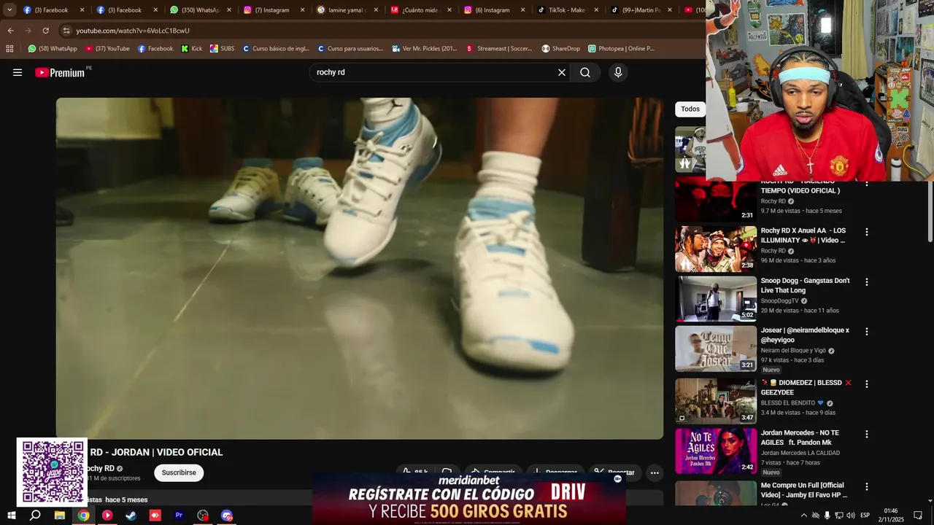This screenshot has width=934, height=525.
Task: Open options menu for Rochy RD X Anuel AA video
Action: tap(867, 232)
